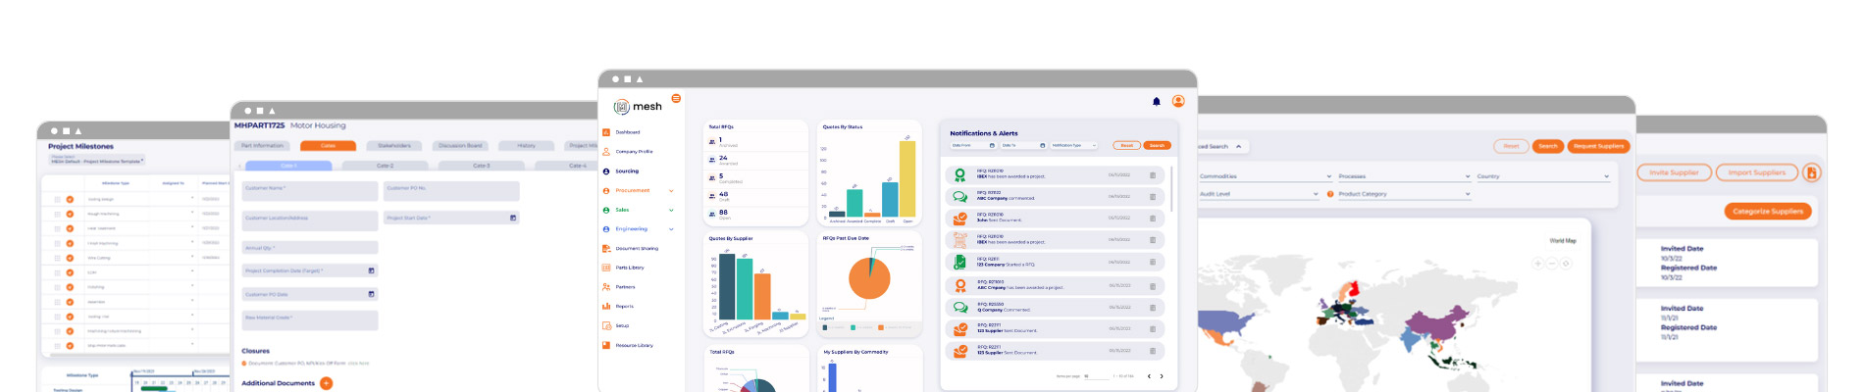Click the Request Suppliers button

[x=1599, y=146]
